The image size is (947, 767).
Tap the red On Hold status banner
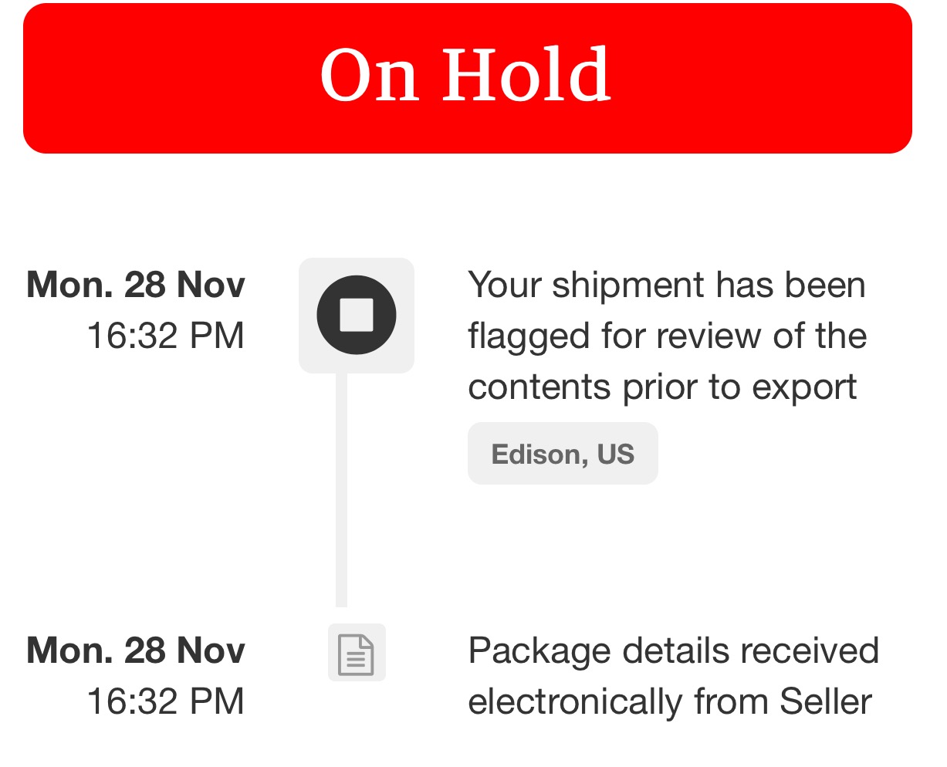tap(468, 78)
